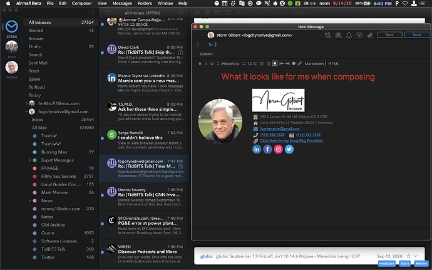This screenshot has width=432, height=270.
Task: Click into the To recipient field
Action: coord(322,44)
